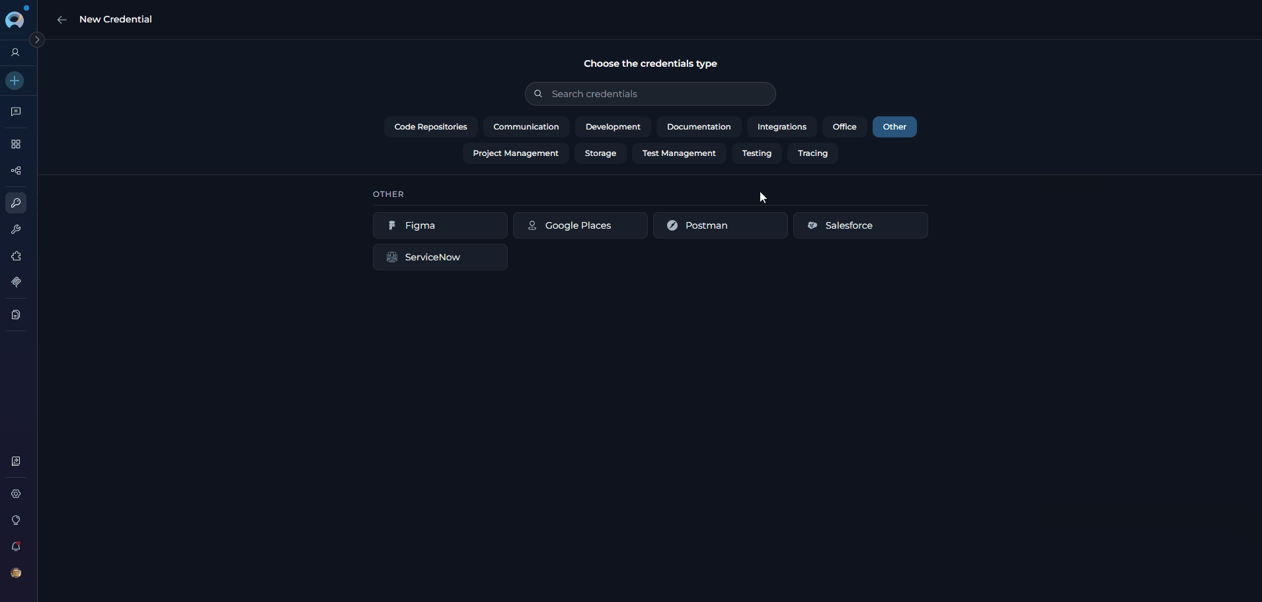The height and width of the screenshot is (602, 1262).
Task: Open the sparkle note icon near the sidebar bottom
Action: click(x=16, y=461)
